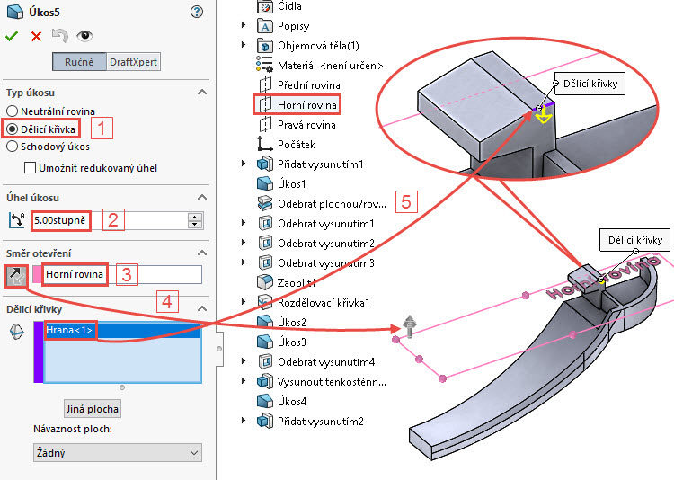
Task: Click the undo arrow icon
Action: (x=59, y=36)
